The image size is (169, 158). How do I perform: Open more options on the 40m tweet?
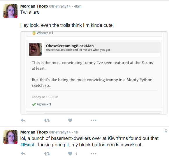pyautogui.click(x=94, y=120)
